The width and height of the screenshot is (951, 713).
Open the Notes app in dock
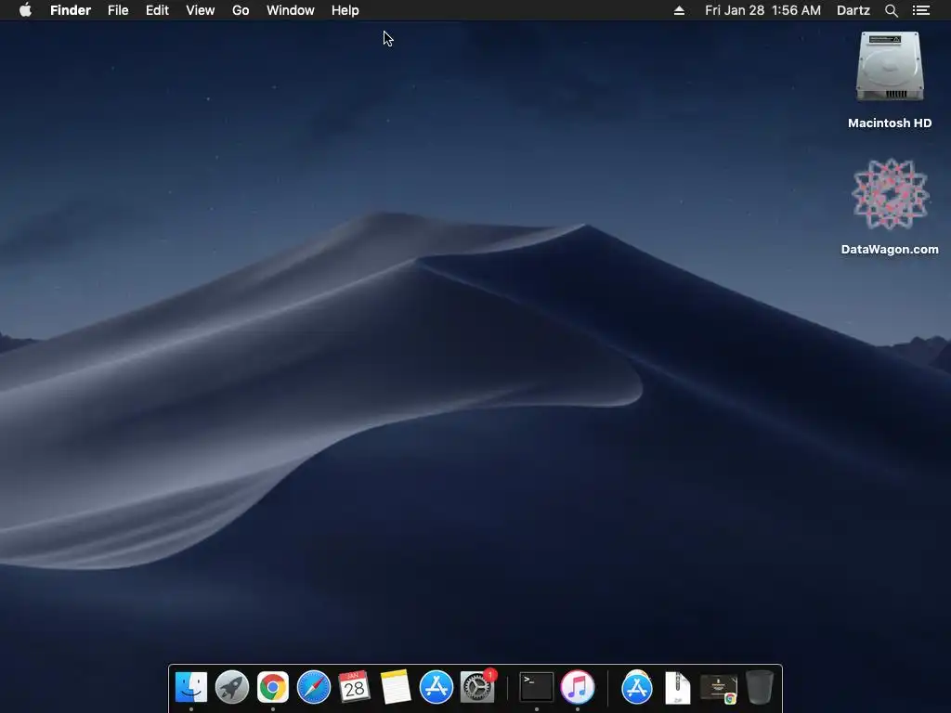[396, 688]
